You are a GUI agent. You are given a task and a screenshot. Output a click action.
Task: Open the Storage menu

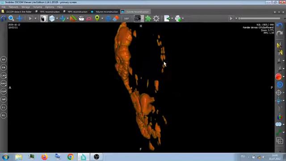(x=25, y=7)
